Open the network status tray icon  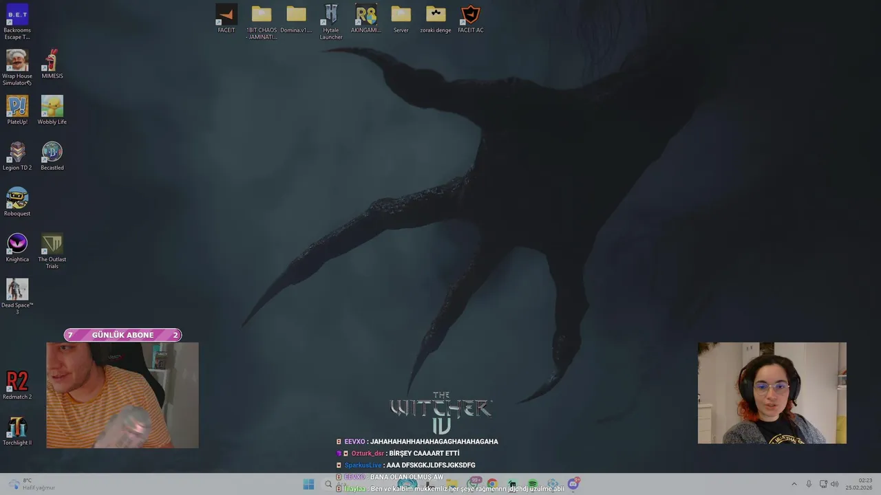pyautogui.click(x=823, y=484)
